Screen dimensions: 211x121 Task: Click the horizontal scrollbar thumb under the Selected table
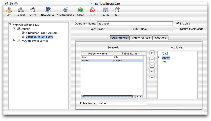[x=108, y=97]
